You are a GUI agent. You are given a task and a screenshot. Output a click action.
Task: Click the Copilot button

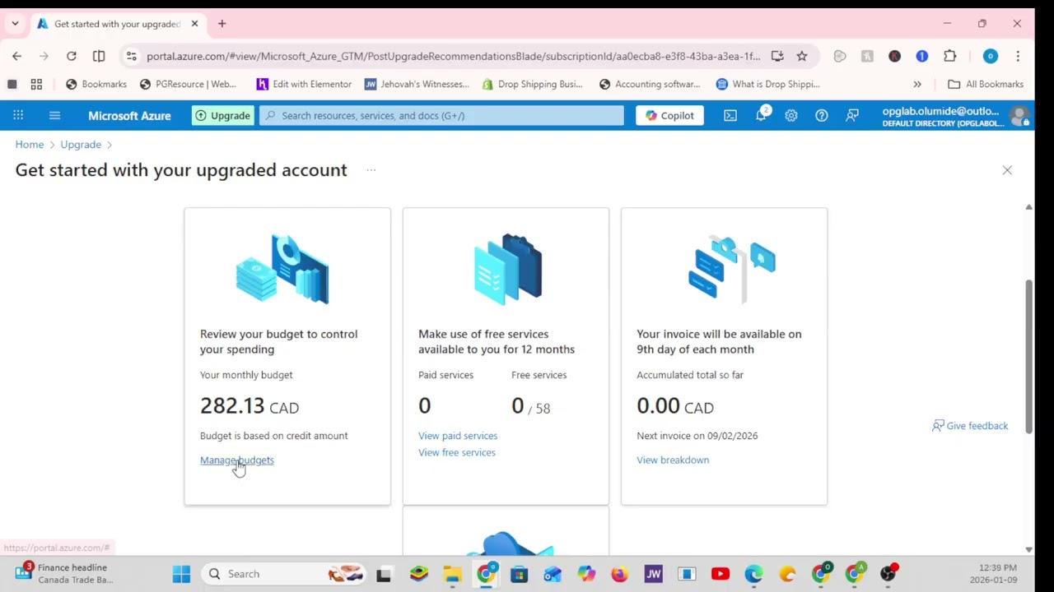669,115
